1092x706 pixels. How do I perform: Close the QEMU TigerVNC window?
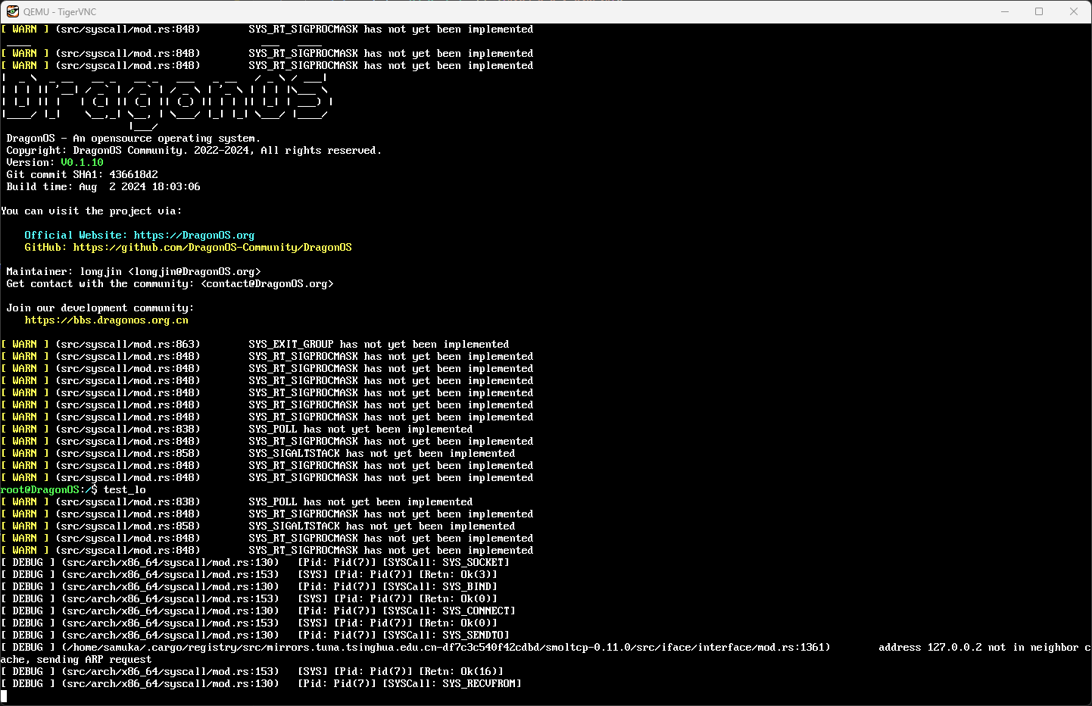(1073, 11)
